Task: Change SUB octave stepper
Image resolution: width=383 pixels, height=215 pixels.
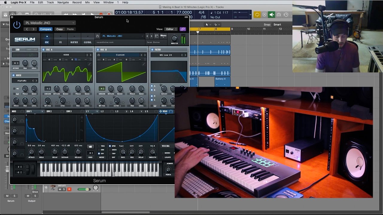Action: [16, 63]
